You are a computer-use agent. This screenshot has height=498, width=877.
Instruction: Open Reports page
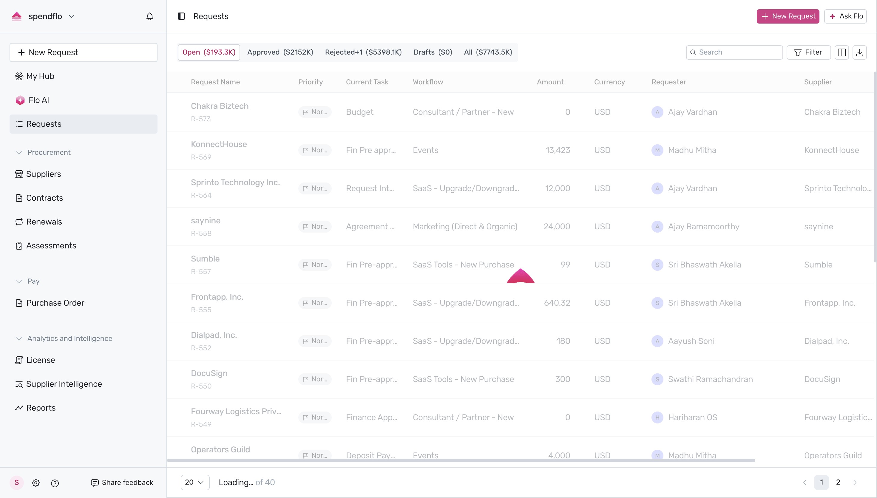coord(84,408)
